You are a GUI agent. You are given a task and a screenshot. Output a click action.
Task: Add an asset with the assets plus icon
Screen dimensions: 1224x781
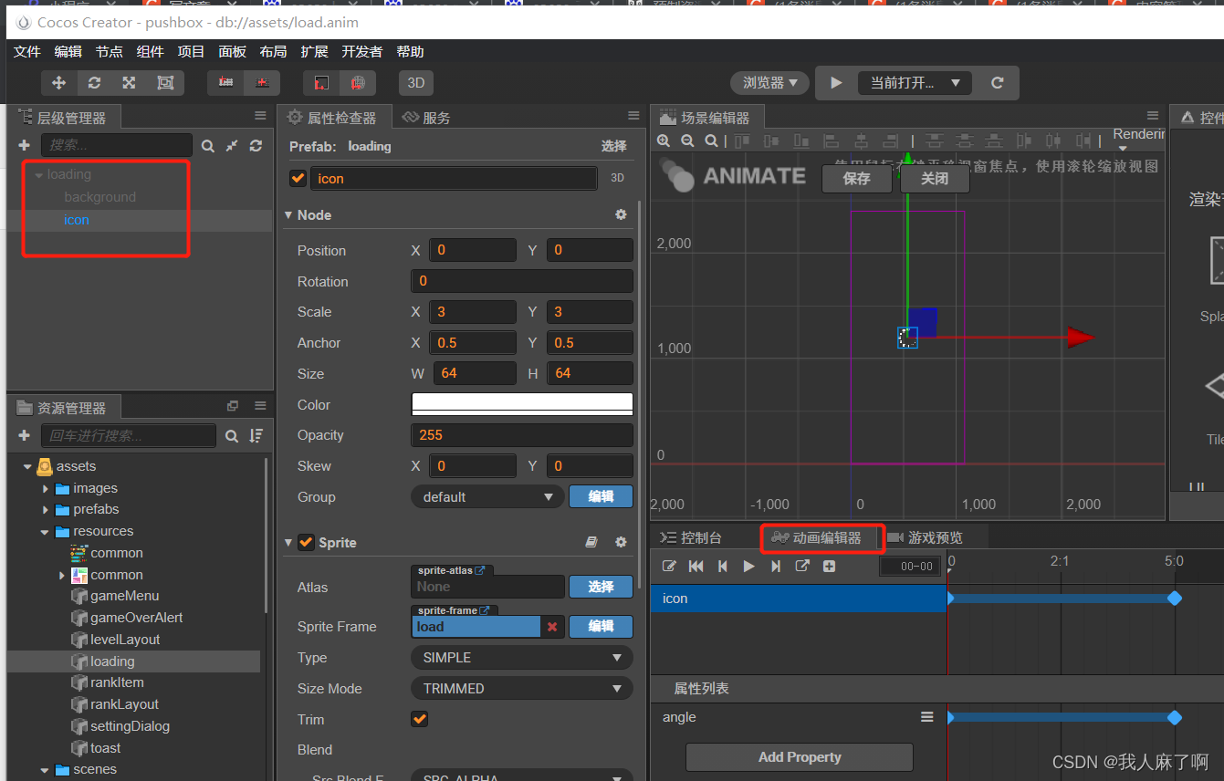pos(25,435)
